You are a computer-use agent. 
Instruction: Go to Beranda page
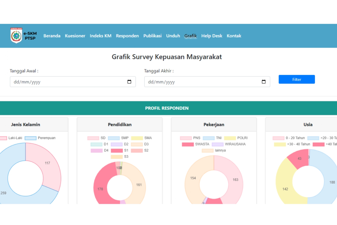click(x=52, y=36)
